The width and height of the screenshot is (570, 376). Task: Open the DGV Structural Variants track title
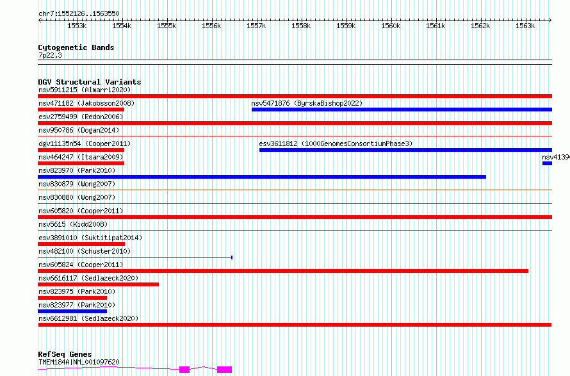(90, 82)
